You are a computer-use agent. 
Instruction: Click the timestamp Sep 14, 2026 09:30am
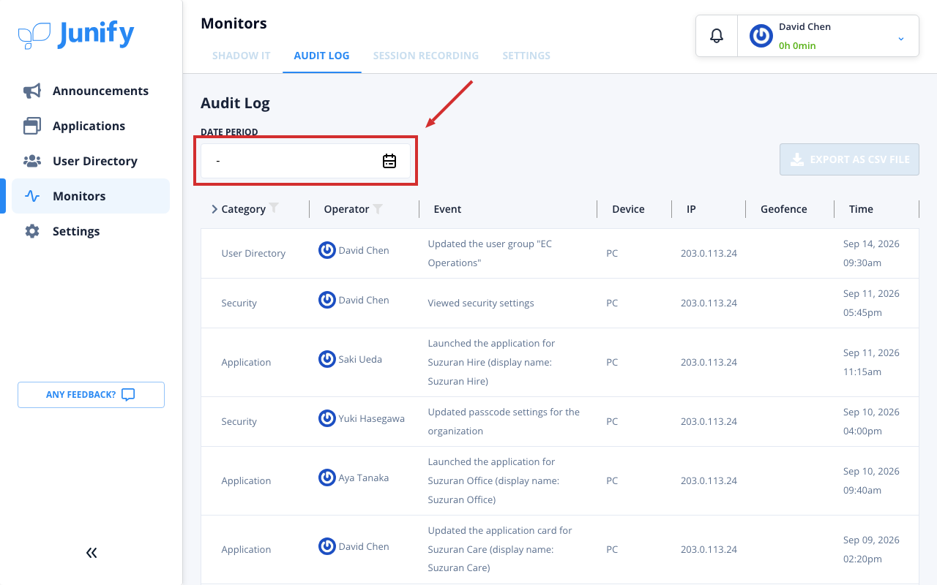pos(871,253)
